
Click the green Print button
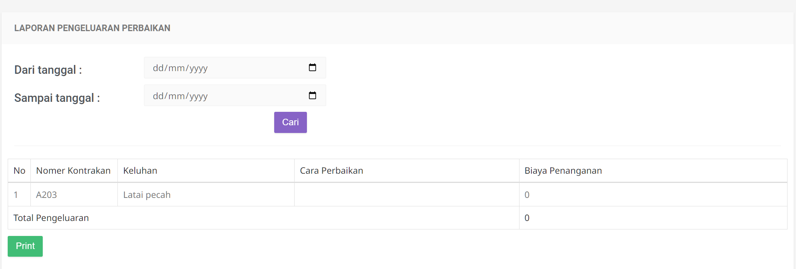(x=25, y=246)
